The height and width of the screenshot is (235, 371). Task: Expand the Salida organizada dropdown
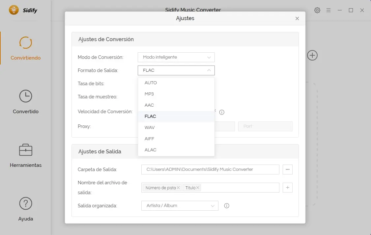[x=180, y=206]
